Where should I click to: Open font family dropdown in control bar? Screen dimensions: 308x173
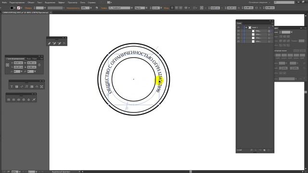(131, 8)
